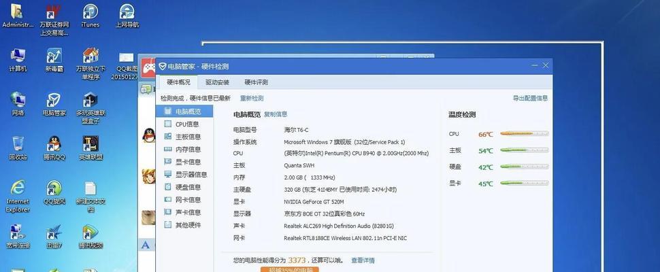Image resolution: width=660 pixels, height=272 pixels.
Task: Select the blonde anime avatar contact in QQ
Action: [x=148, y=175]
